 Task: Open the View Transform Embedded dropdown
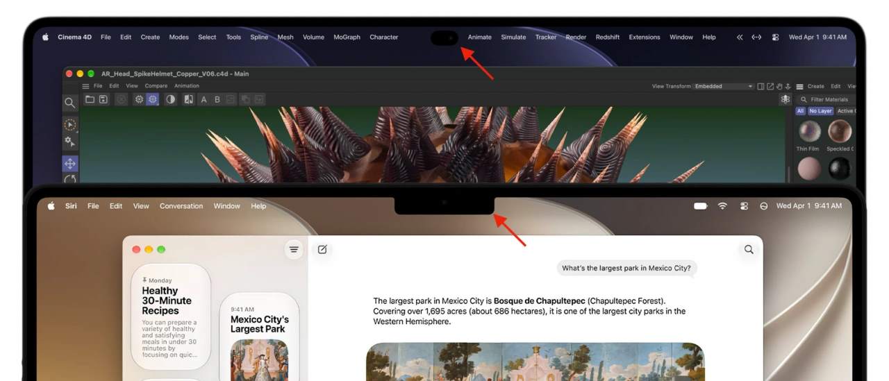(724, 86)
